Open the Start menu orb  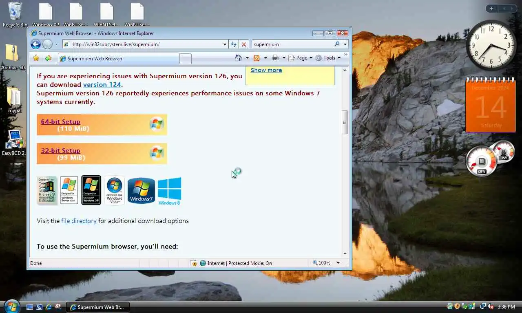[x=11, y=306]
